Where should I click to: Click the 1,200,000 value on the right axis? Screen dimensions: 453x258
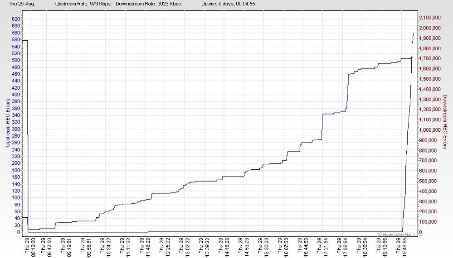(x=430, y=110)
